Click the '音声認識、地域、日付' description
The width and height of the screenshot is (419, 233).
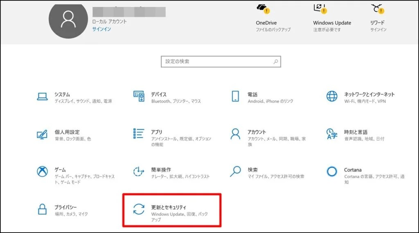(364, 139)
